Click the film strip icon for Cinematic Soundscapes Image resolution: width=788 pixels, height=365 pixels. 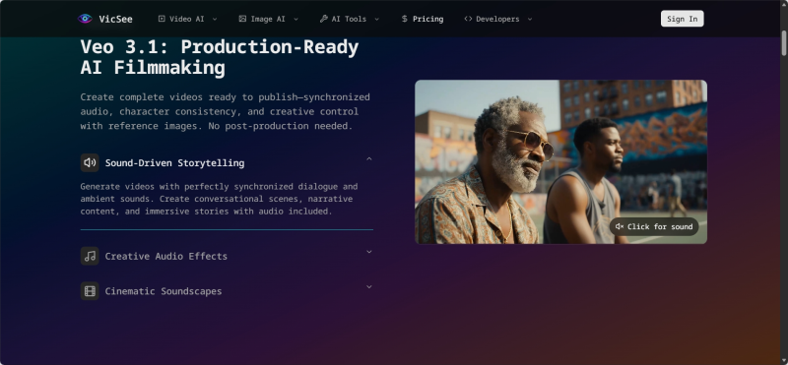coord(90,291)
